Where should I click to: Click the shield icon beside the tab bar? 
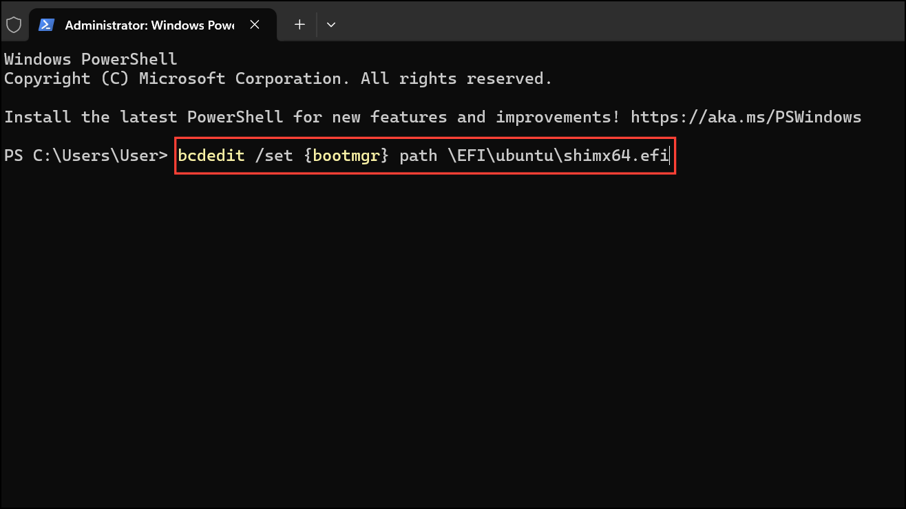[14, 24]
